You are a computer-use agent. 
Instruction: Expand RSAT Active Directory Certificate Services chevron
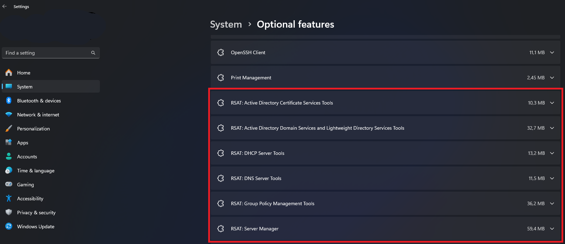[x=552, y=103]
